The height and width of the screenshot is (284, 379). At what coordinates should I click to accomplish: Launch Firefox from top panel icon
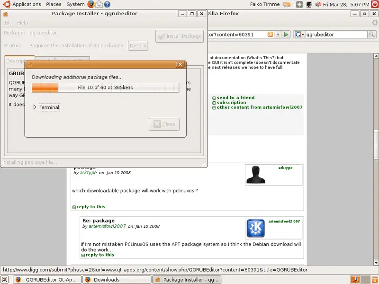91,4
